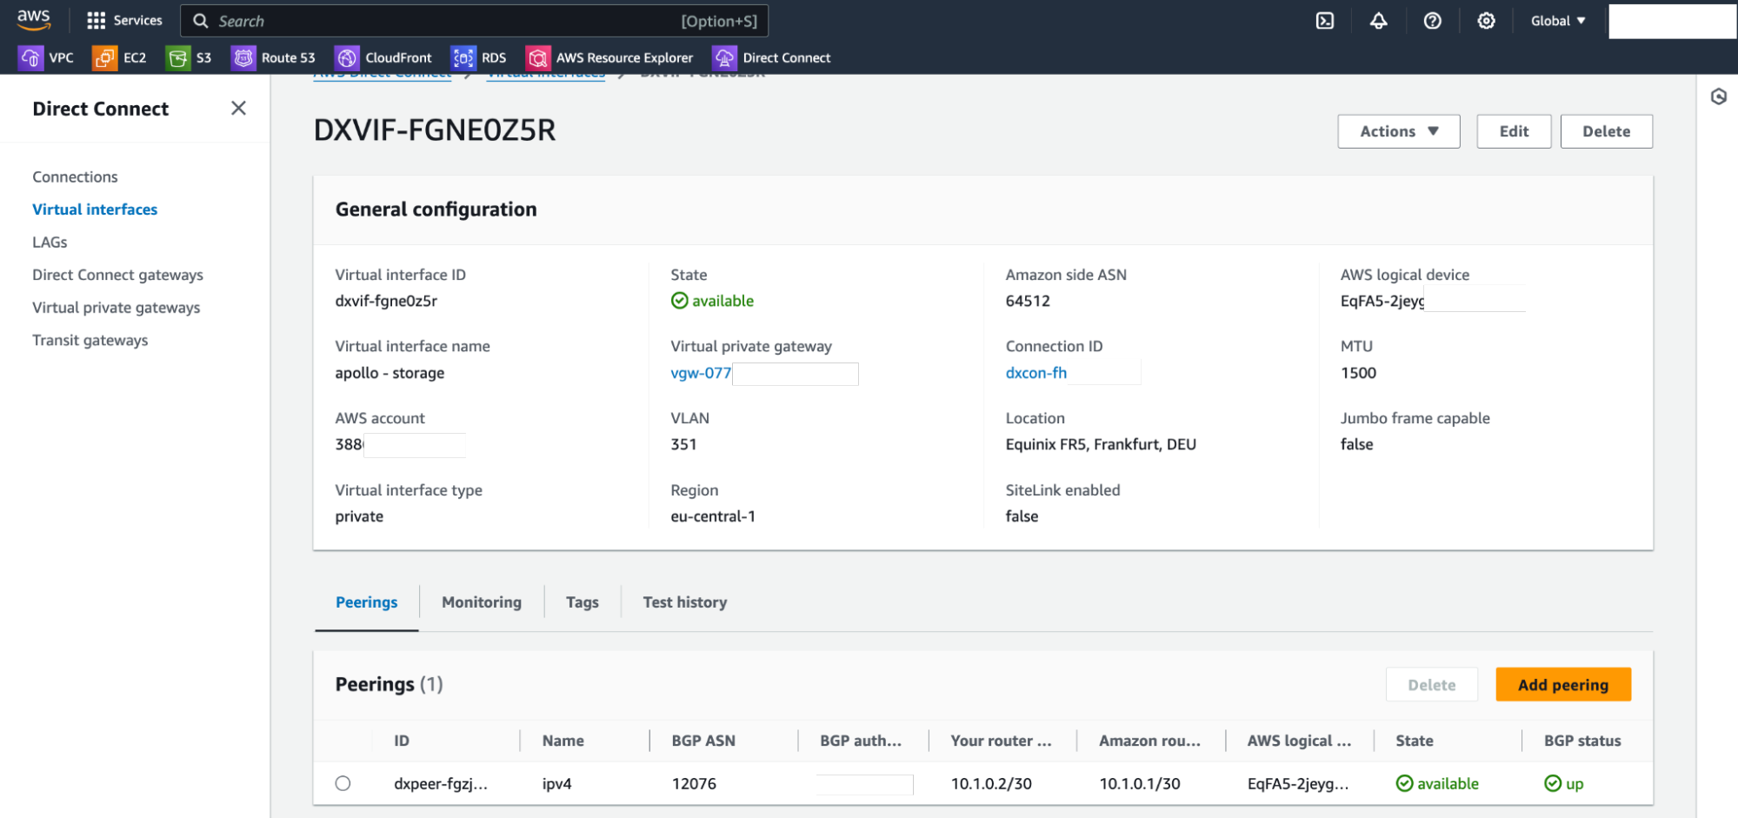Switch to the Peerings tab
The height and width of the screenshot is (818, 1738).
pos(366,602)
